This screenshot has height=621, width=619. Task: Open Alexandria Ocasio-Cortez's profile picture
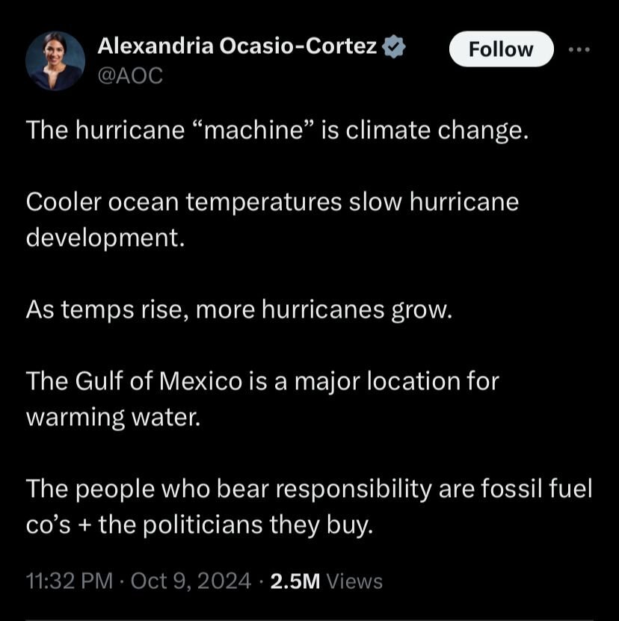click(55, 61)
